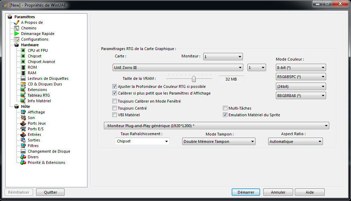Click the Démarrer button
The height and width of the screenshot is (201, 351).
coord(246,192)
